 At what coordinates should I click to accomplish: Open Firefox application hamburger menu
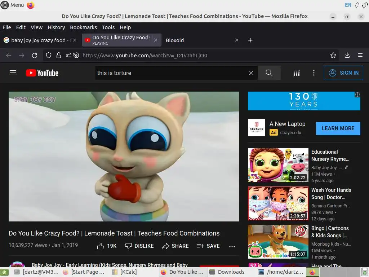[x=360, y=55]
